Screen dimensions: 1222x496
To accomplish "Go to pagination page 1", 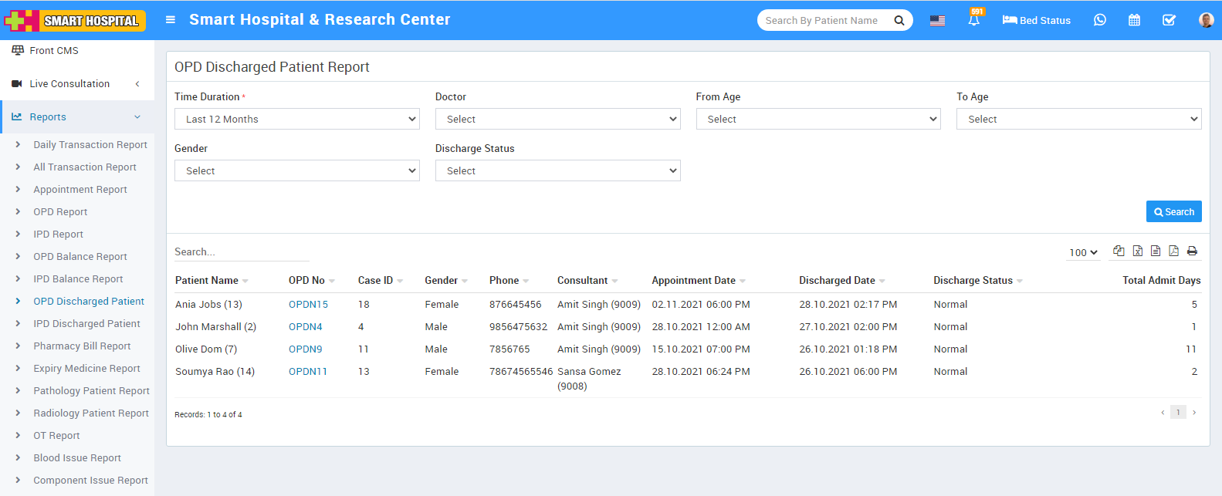I will tap(1178, 413).
